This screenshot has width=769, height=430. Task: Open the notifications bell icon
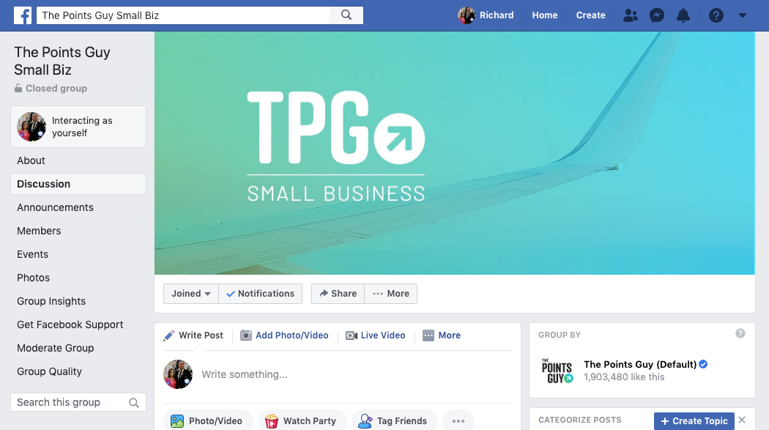tap(683, 15)
